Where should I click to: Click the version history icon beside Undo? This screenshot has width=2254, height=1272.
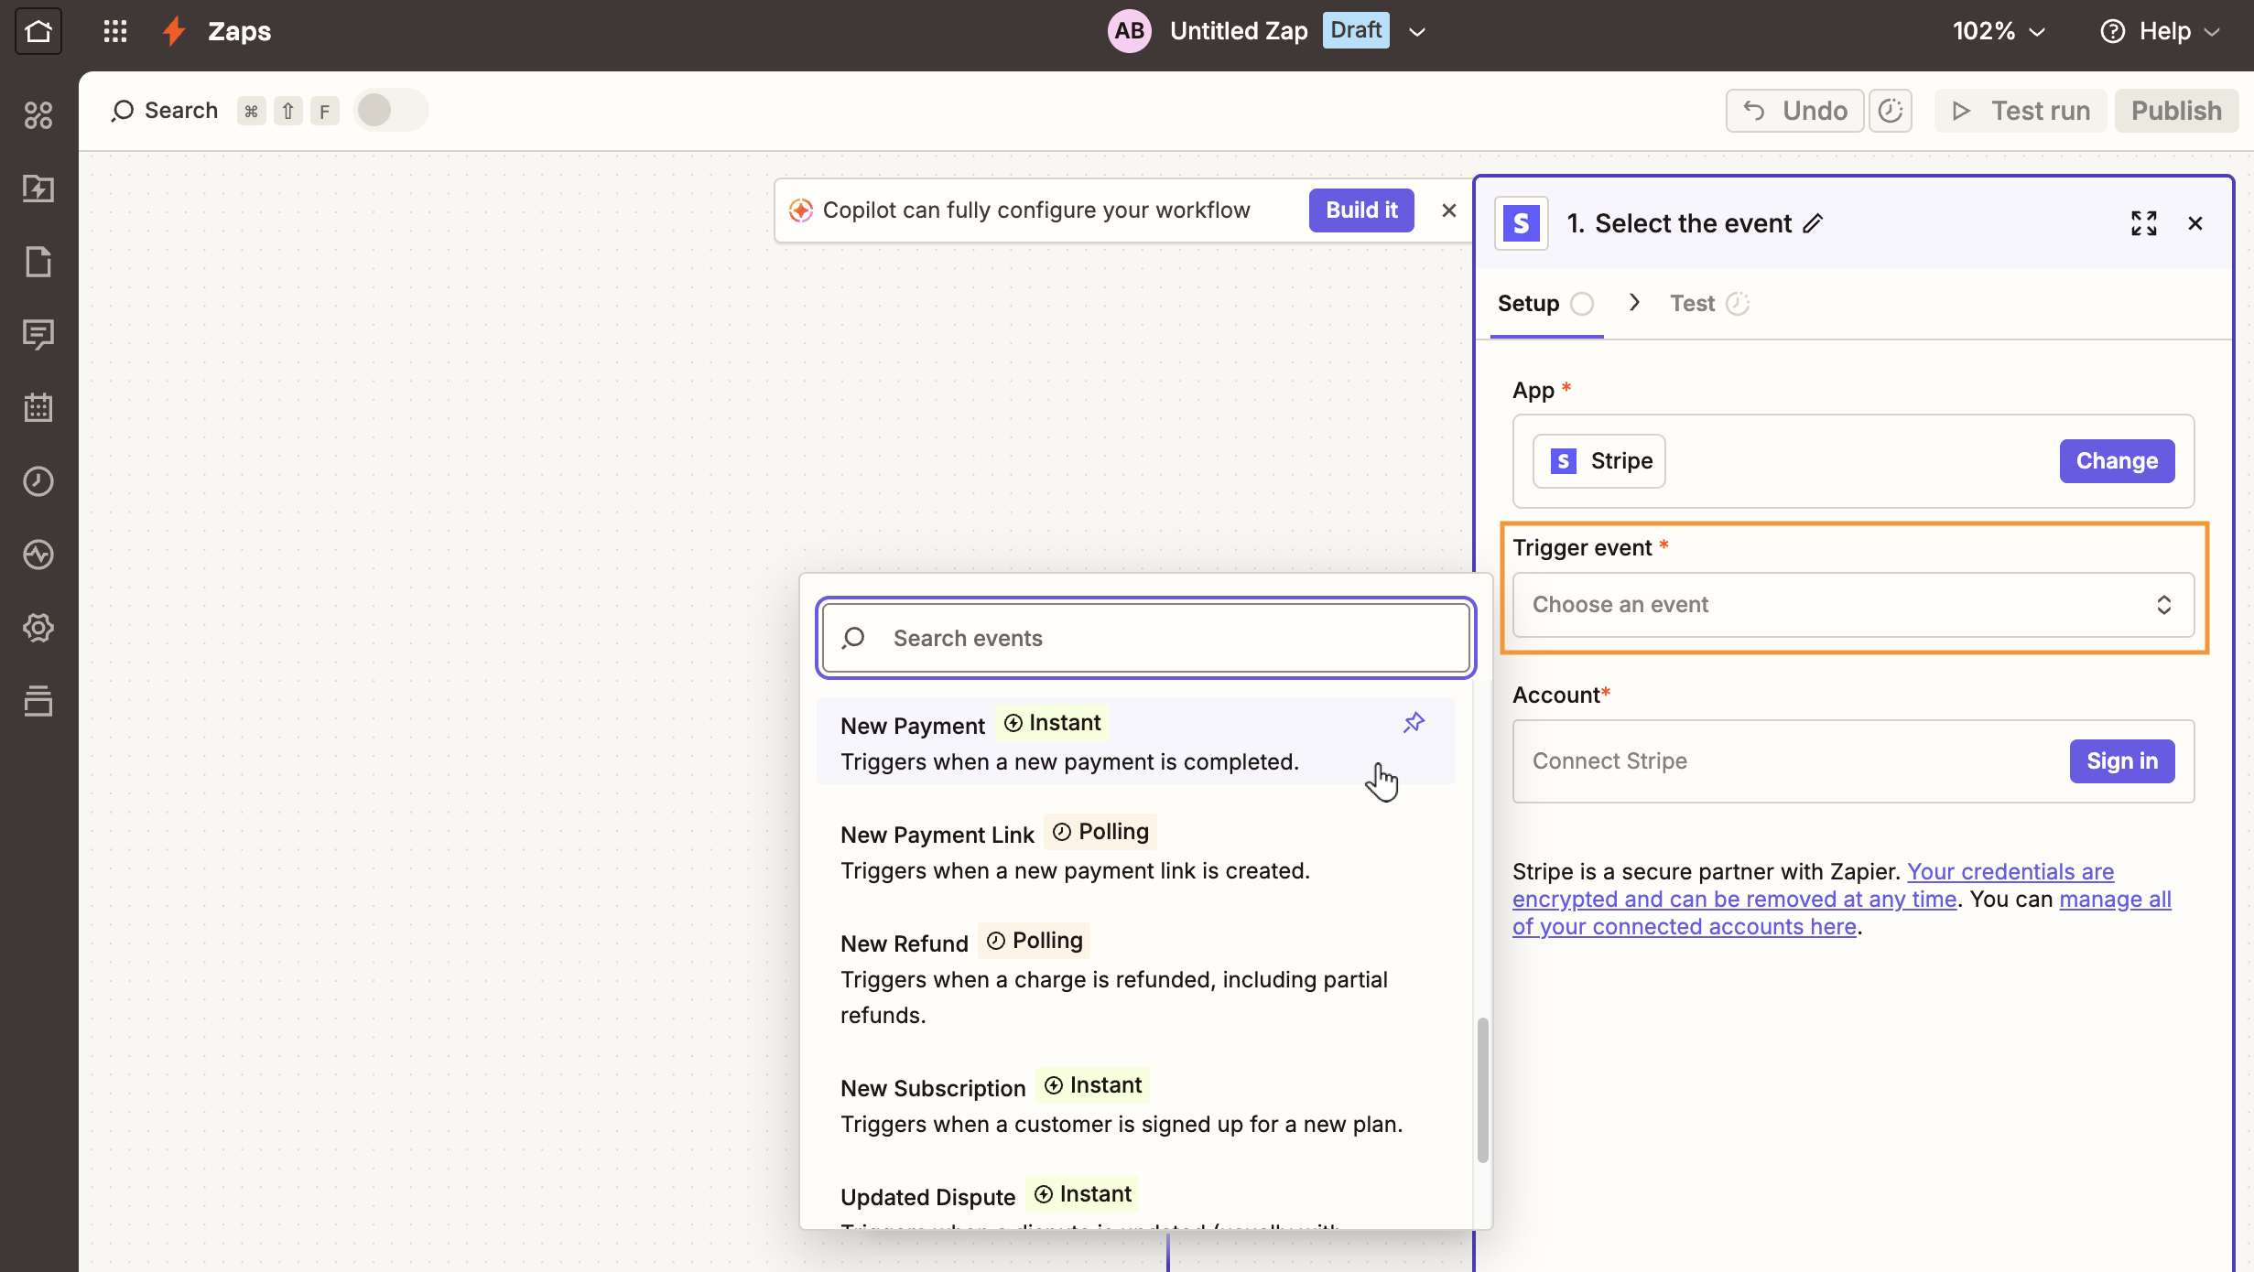click(x=1891, y=111)
